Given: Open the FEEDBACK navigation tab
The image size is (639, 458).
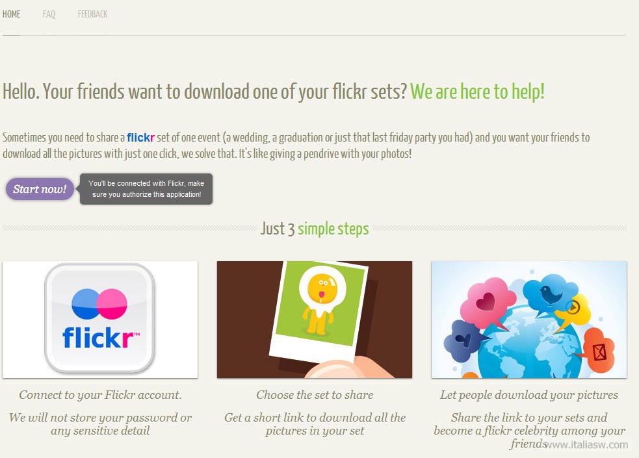Looking at the screenshot, I should [92, 14].
